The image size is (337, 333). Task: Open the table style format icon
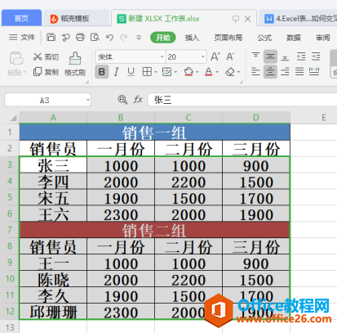tap(166, 72)
